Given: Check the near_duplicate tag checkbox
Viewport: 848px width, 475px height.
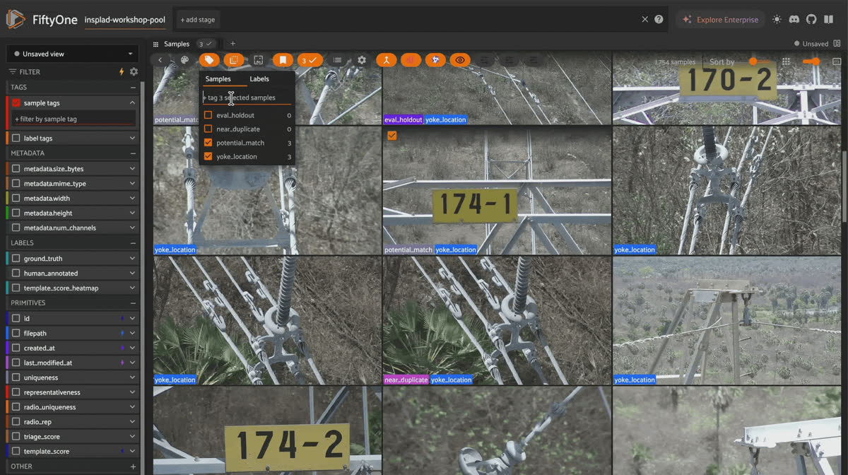Looking at the screenshot, I should pos(208,129).
